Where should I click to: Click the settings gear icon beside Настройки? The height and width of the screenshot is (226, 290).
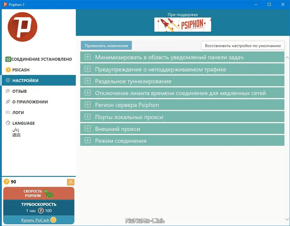coord(8,80)
